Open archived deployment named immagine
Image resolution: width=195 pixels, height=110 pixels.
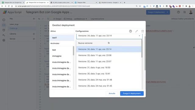point(61,56)
